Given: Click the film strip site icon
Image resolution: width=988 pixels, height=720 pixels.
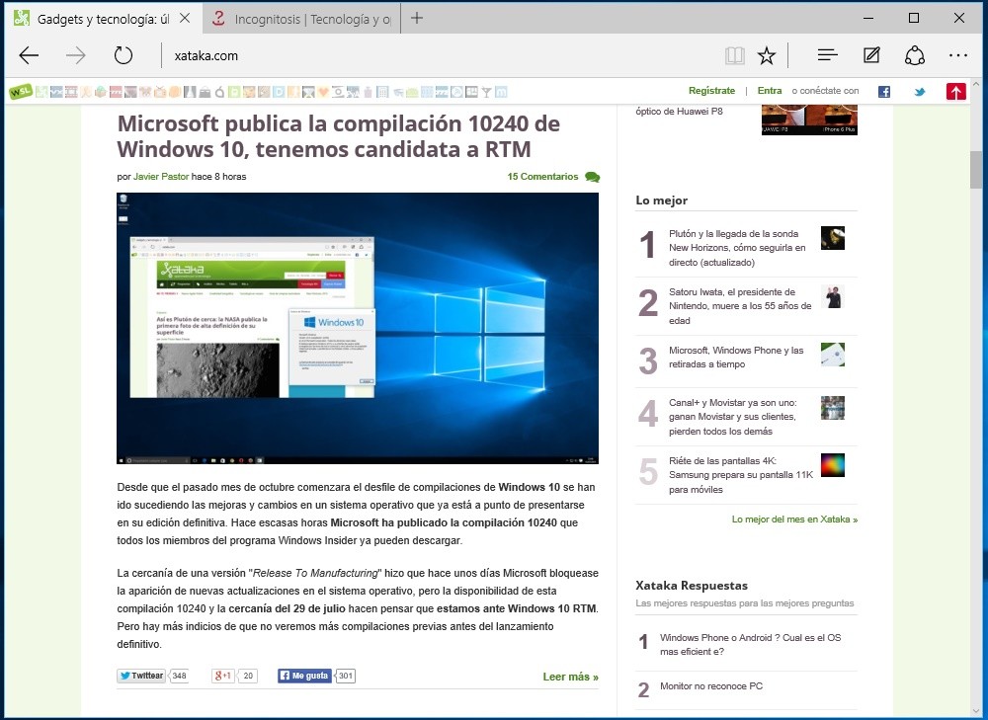Looking at the screenshot, I should coord(71,92).
